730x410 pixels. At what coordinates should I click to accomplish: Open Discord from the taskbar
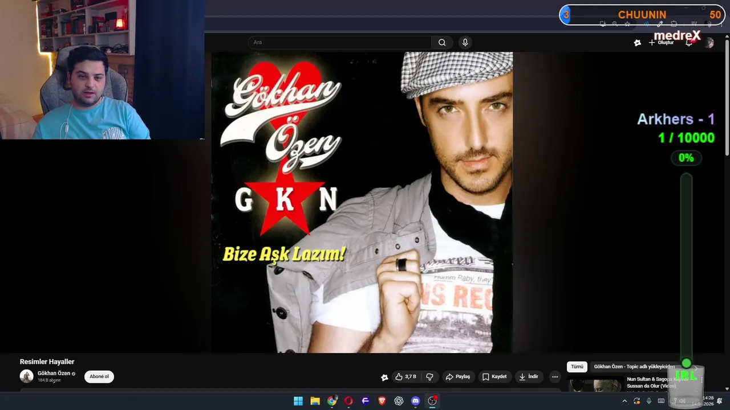(x=416, y=401)
